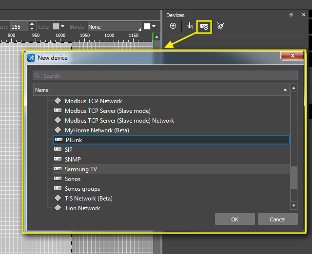Choose Modbus TCP Network in the list

click(93, 101)
